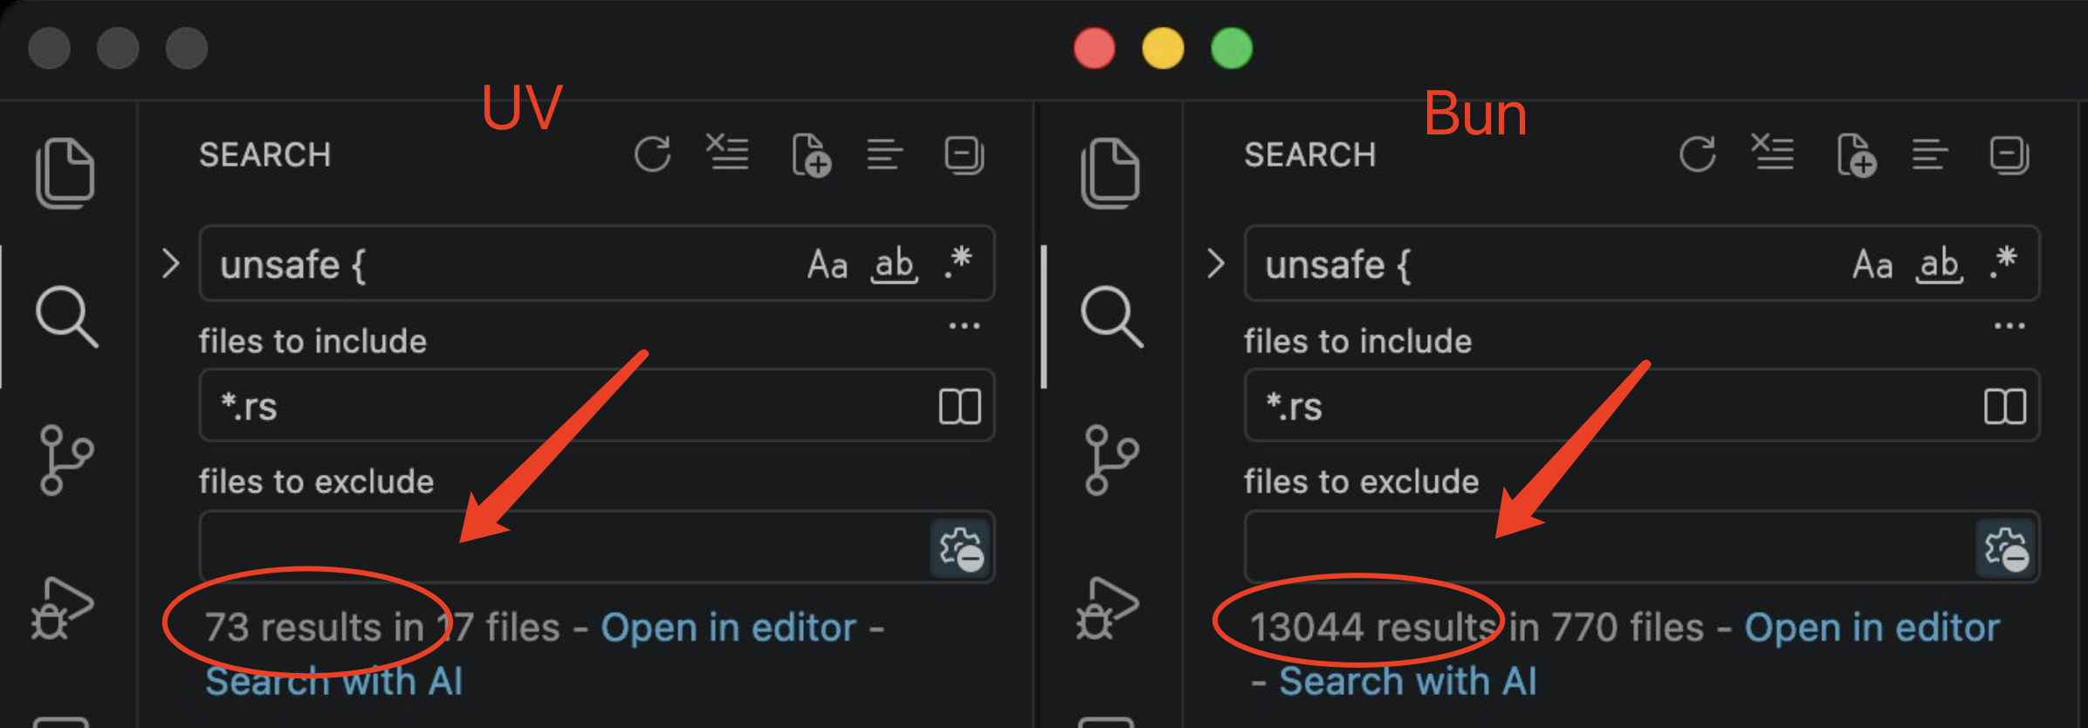Collapse all search results in the Bun window

tap(2009, 155)
